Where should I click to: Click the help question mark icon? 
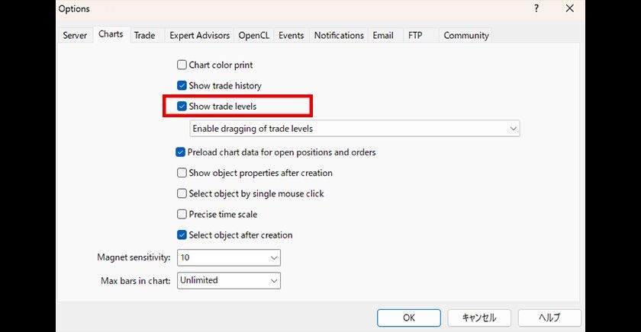click(536, 8)
